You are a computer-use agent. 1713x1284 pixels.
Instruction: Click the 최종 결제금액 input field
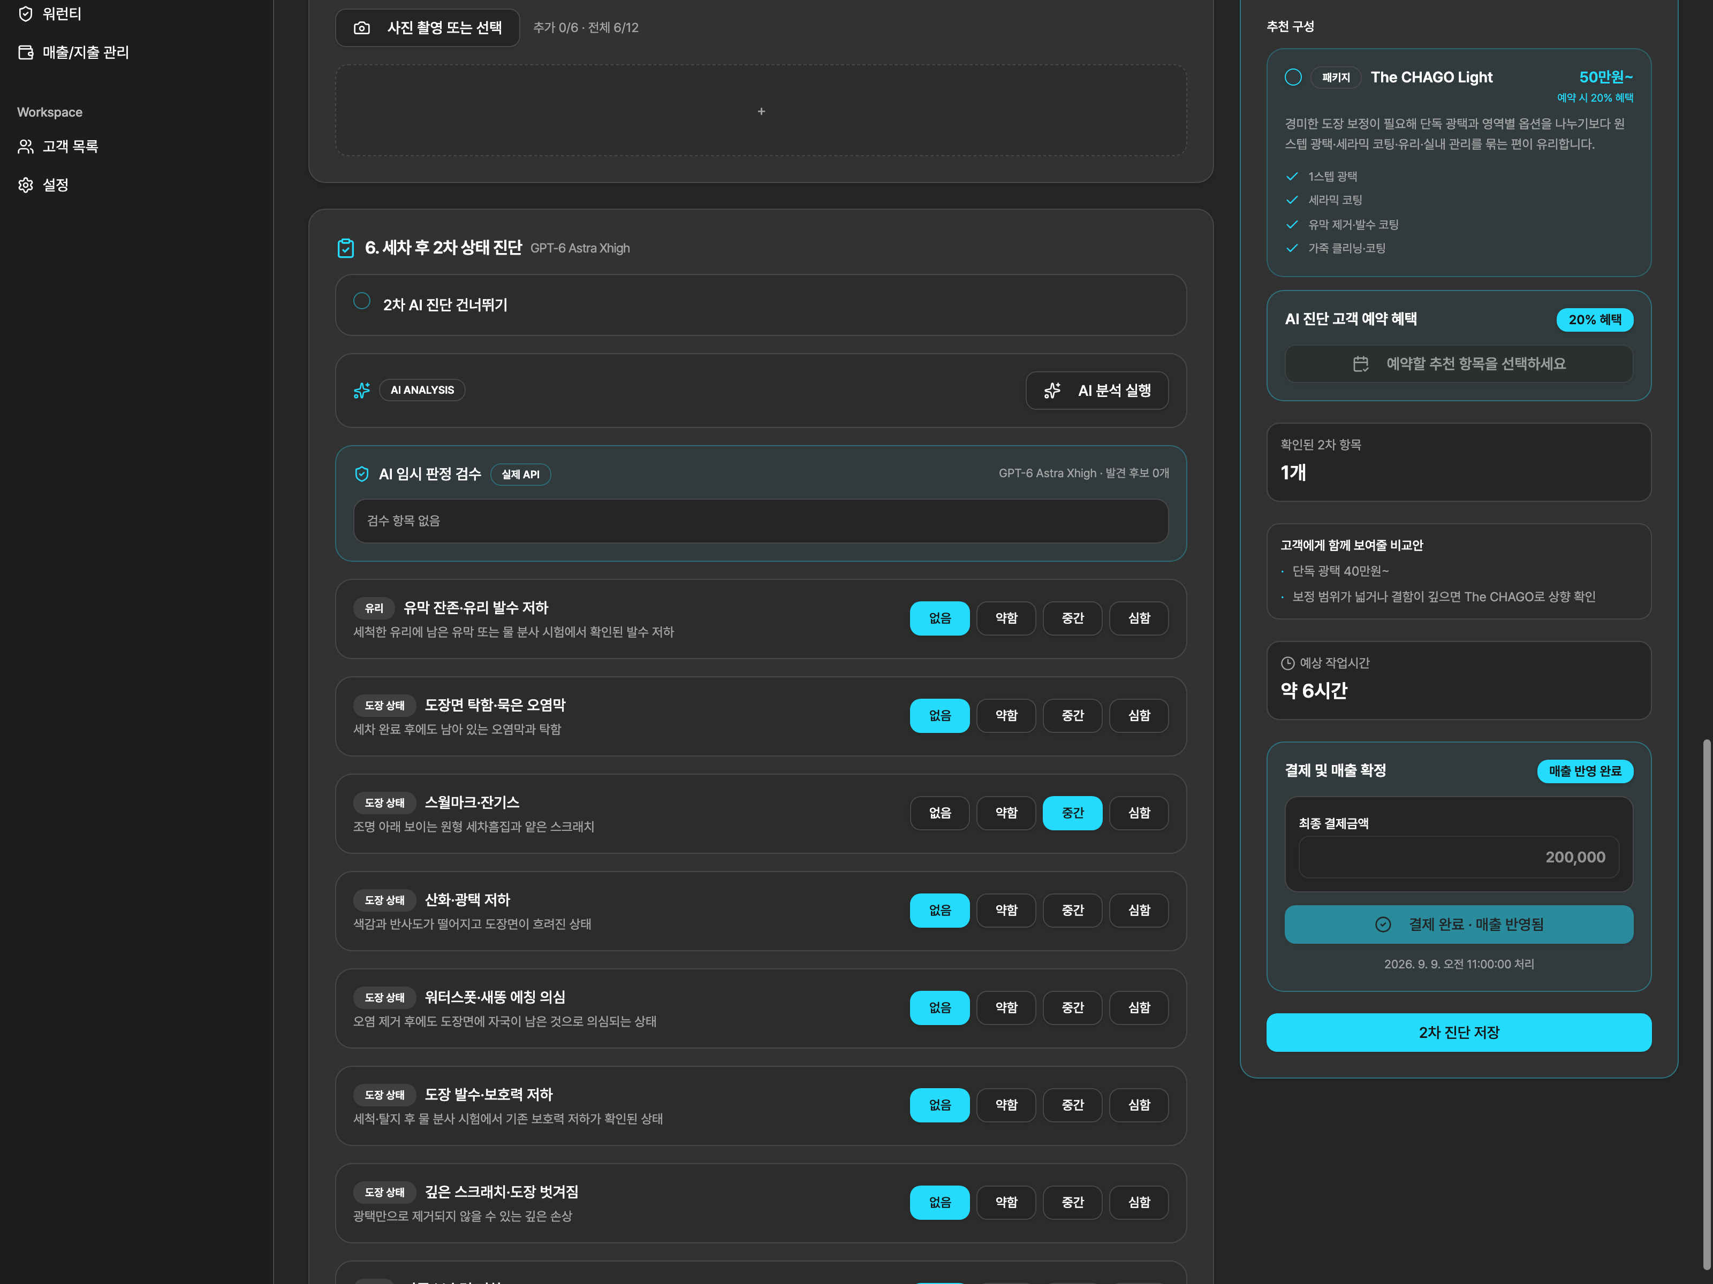(1458, 857)
